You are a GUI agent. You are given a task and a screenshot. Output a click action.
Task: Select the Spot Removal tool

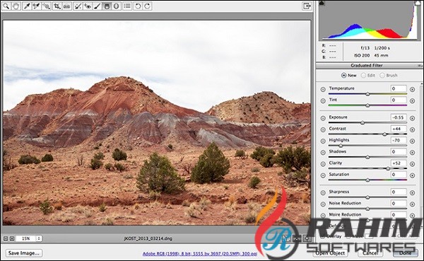[x=78, y=6]
